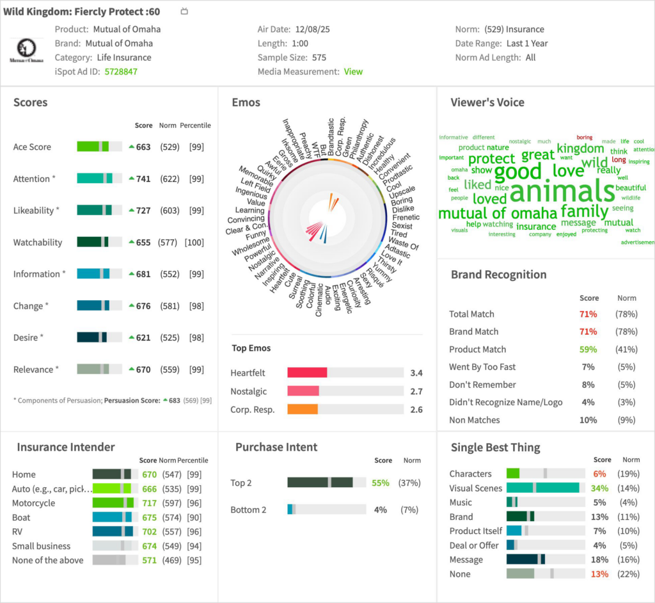Image resolution: width=655 pixels, height=603 pixels.
Task: Click the Mutual of Omaha brand logo
Action: [26, 50]
